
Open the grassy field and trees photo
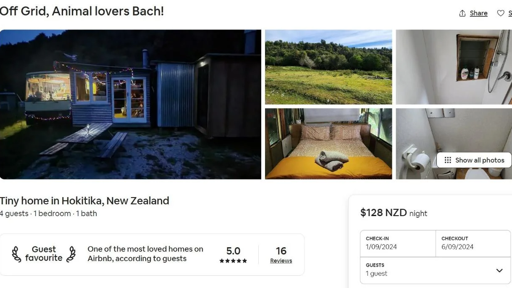click(328, 67)
